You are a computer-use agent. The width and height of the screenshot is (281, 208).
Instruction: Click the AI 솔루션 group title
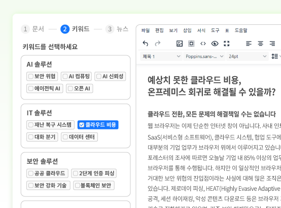point(39,64)
